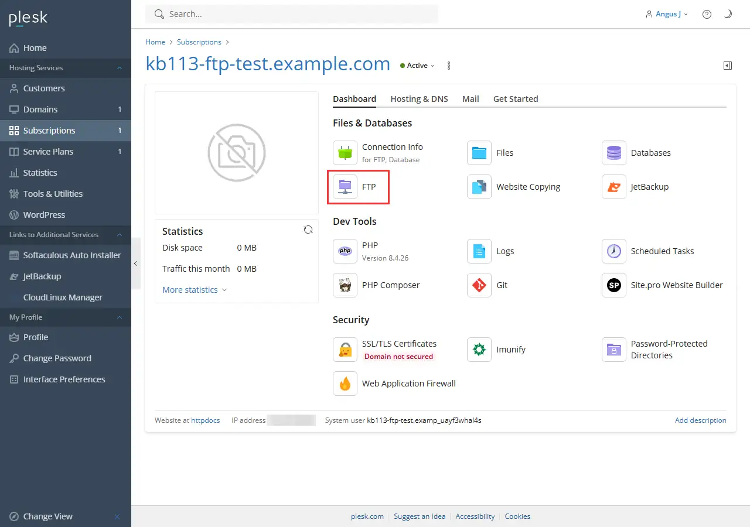Collapse the Hosting Services section
This screenshot has height=527, width=750.
tap(120, 68)
